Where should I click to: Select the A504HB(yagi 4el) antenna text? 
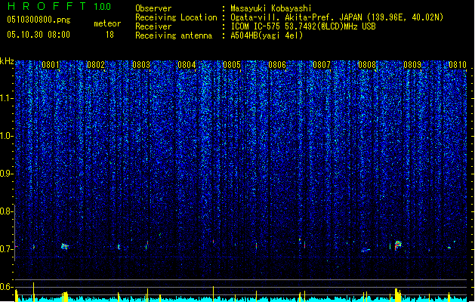[x=267, y=35]
